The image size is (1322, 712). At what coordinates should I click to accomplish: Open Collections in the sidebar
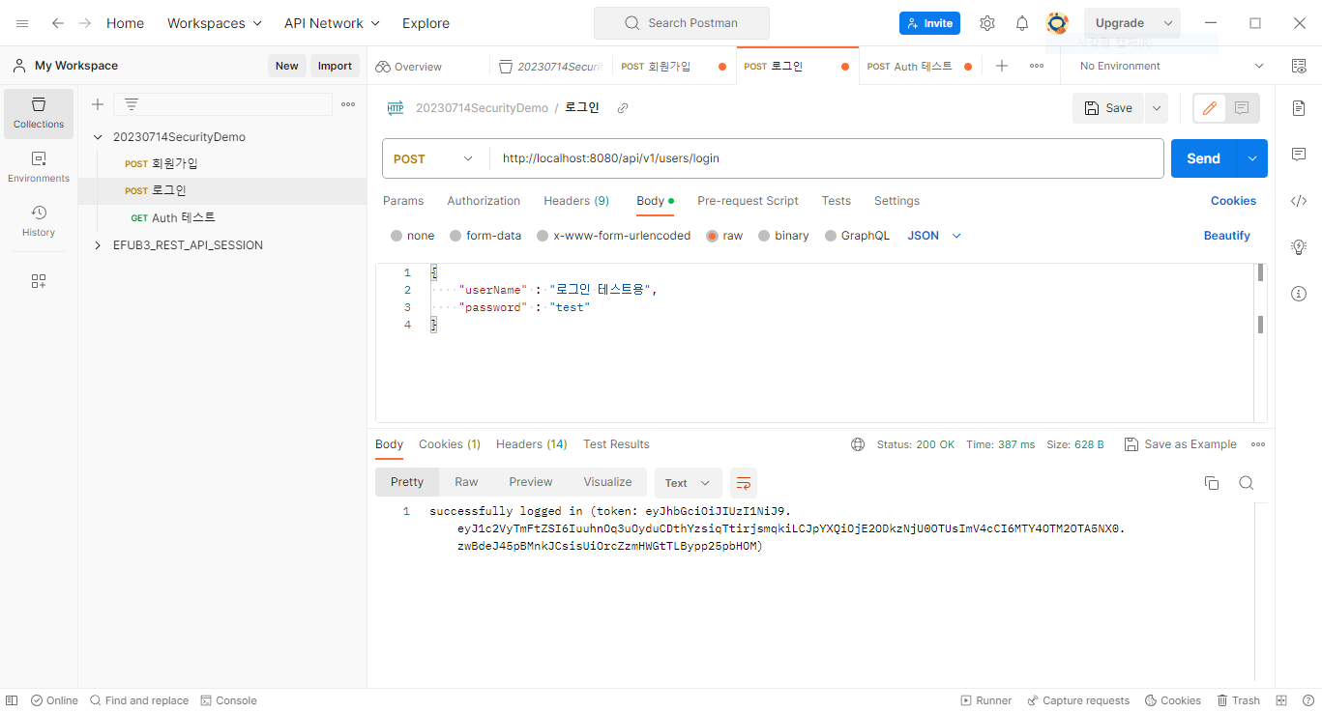[39, 113]
